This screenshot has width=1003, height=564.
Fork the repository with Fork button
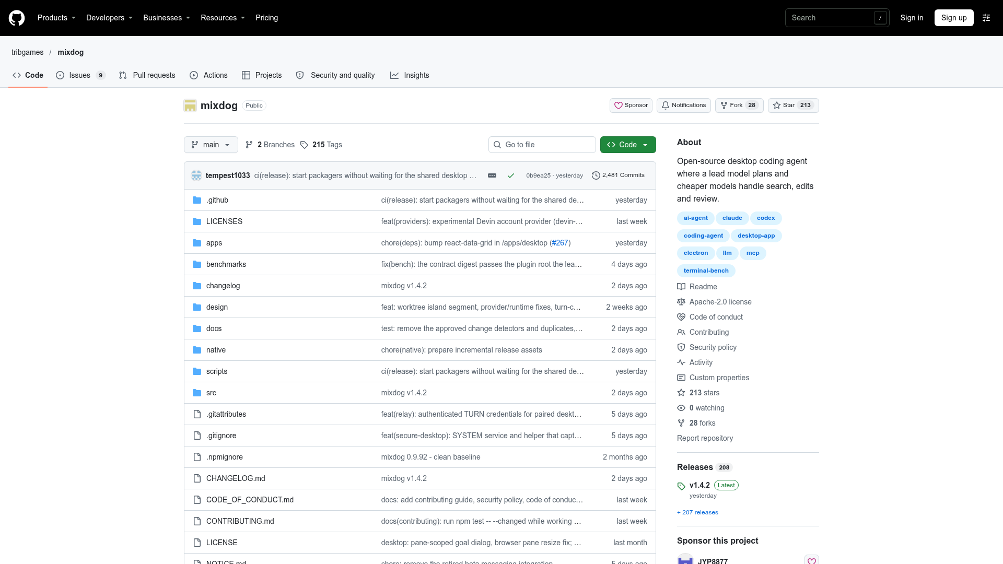click(739, 105)
